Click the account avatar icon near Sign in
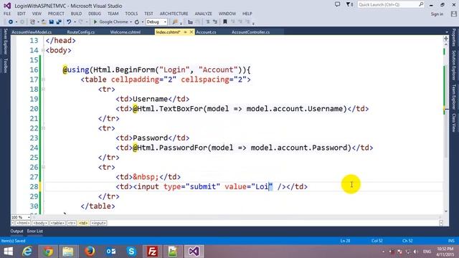This screenshot has height=258, width=459. (x=454, y=14)
